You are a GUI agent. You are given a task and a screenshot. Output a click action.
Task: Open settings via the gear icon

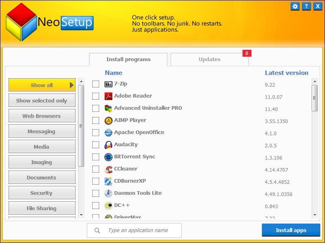(295, 6)
